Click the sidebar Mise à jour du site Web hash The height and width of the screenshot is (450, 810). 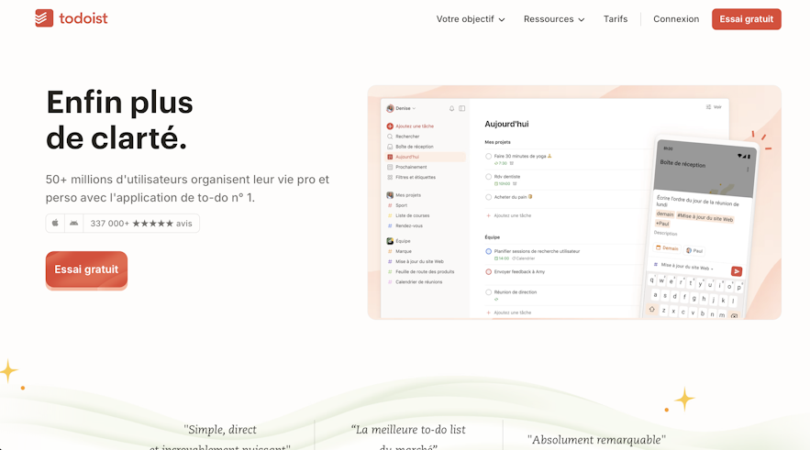pos(390,261)
